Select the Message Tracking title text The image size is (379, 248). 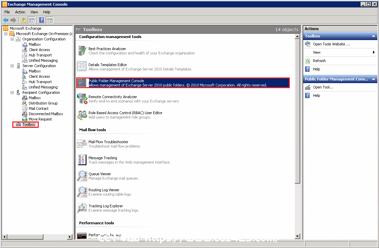(x=103, y=158)
